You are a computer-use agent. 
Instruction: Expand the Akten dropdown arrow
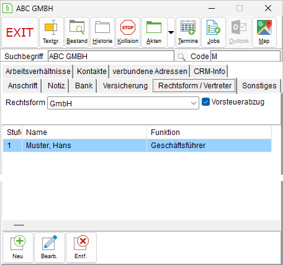(x=171, y=32)
